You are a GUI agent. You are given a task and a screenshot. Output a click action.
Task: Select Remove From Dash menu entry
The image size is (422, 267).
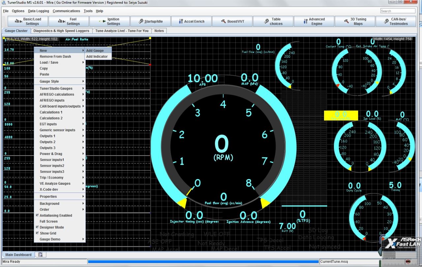(60, 57)
